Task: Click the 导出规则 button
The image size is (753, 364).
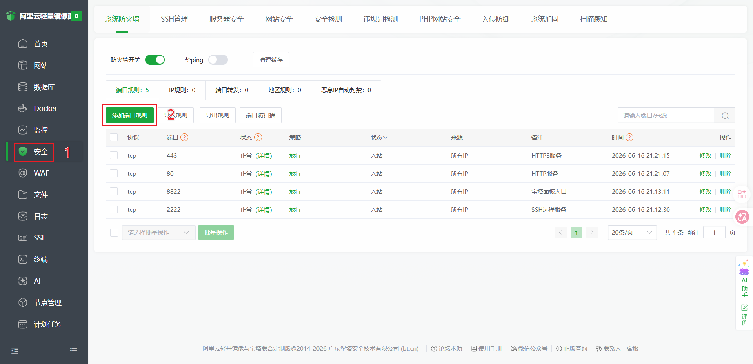Action: [x=218, y=115]
